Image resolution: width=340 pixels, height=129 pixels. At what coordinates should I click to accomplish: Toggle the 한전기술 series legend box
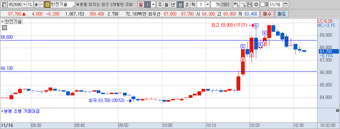[x=2, y=21]
